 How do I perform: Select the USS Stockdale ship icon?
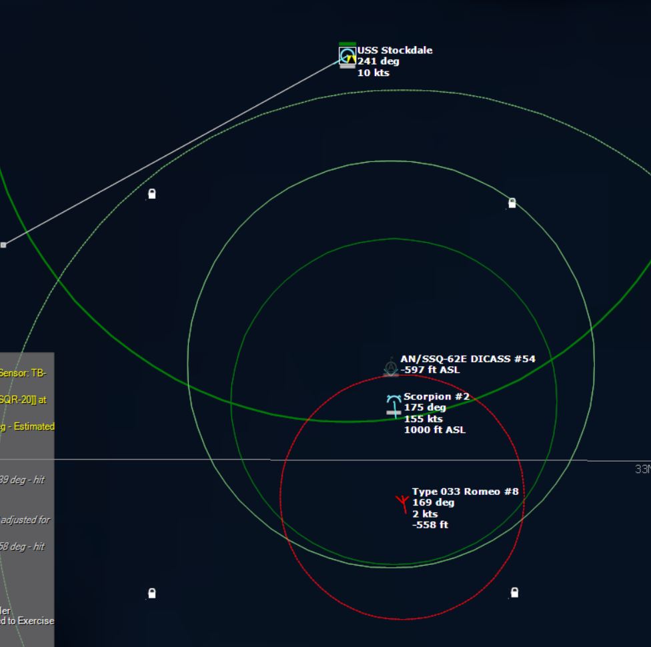pyautogui.click(x=347, y=55)
